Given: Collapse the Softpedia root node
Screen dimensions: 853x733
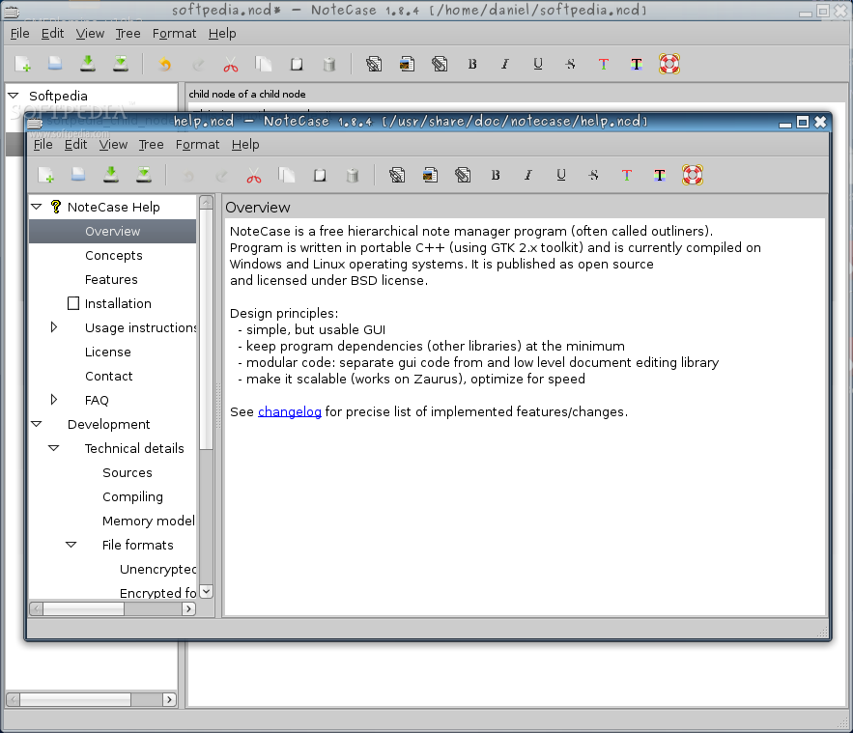Looking at the screenshot, I should tap(14, 96).
